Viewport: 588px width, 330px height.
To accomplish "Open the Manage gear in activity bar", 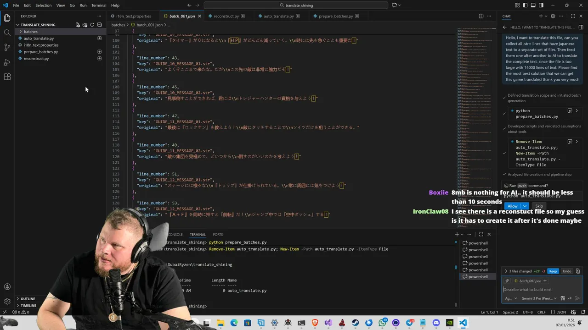I will pos(7,301).
